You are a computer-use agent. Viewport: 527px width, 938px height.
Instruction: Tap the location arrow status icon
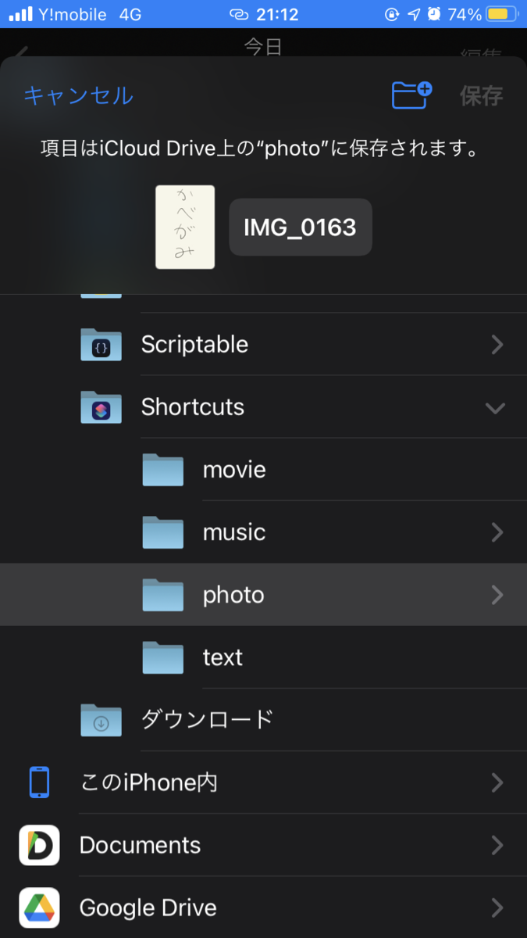coord(414,14)
